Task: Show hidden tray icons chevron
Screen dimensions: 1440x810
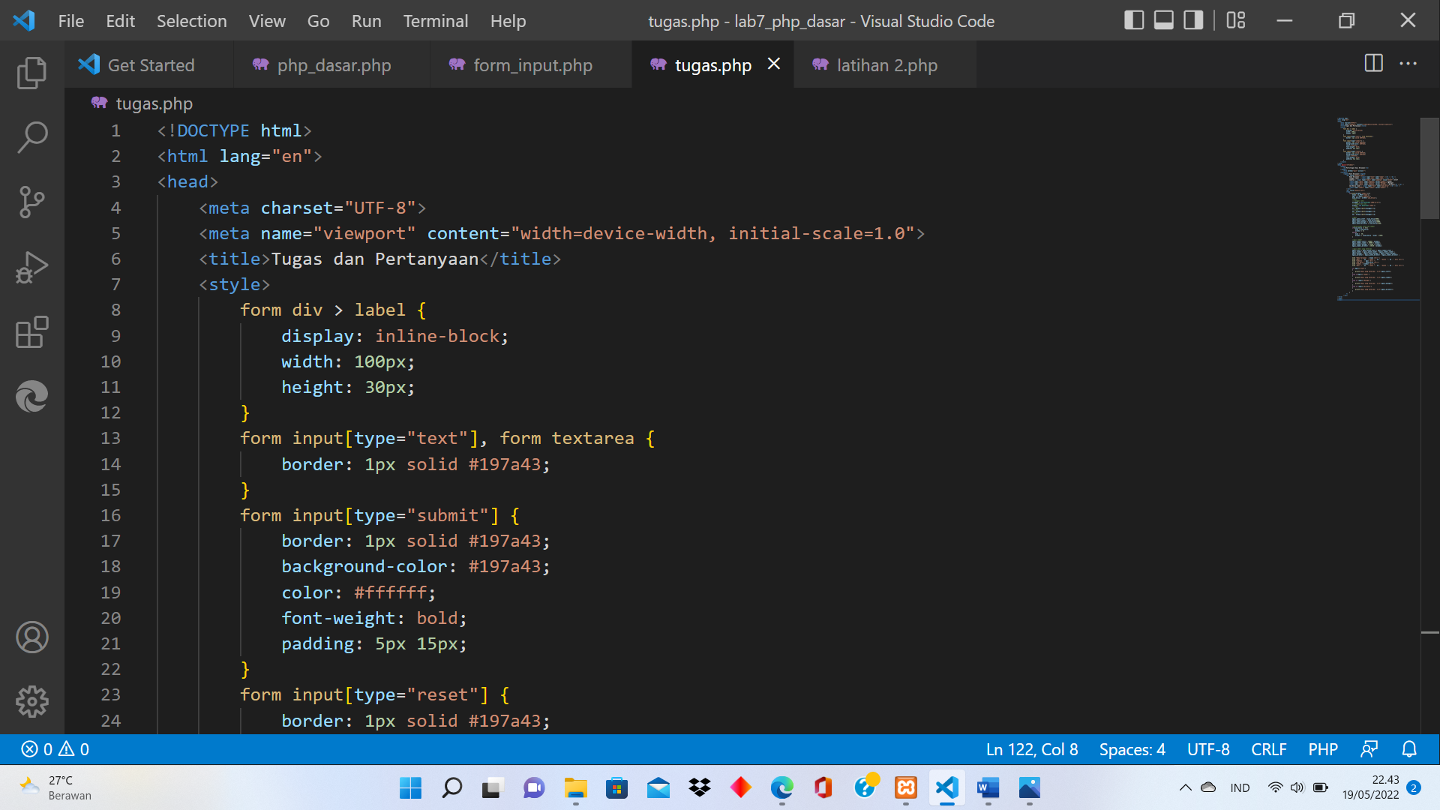Action: click(x=1185, y=787)
